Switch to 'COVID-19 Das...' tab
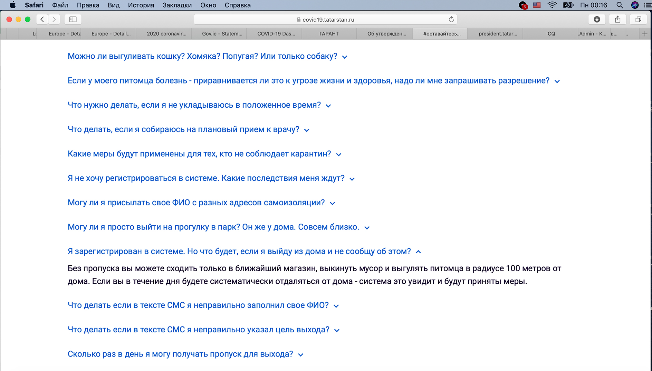This screenshot has width=652, height=371. point(276,33)
